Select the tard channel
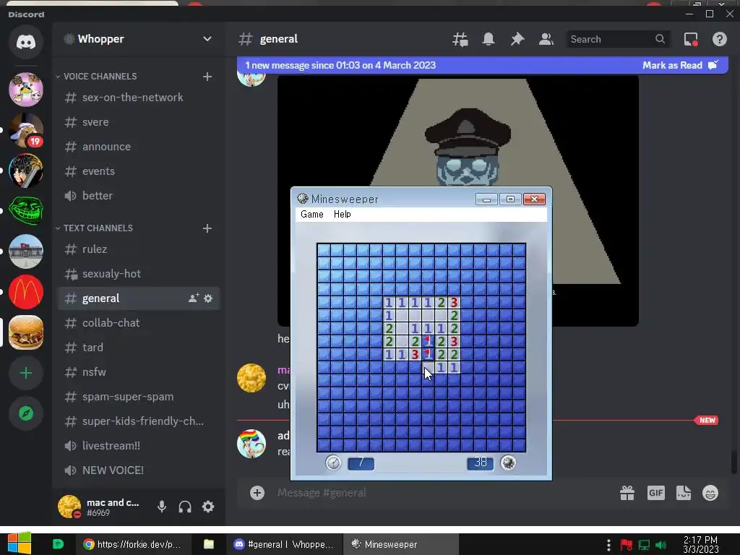 (x=139, y=348)
